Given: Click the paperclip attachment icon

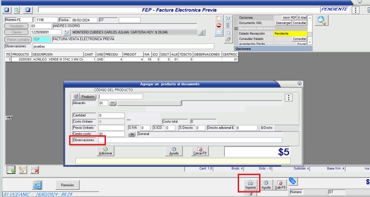Looking at the screenshot, I should click(228, 40).
